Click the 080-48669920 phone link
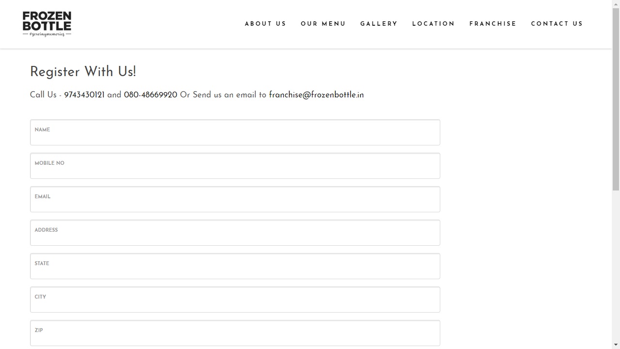Screen dimensions: 620x349 coord(151,95)
